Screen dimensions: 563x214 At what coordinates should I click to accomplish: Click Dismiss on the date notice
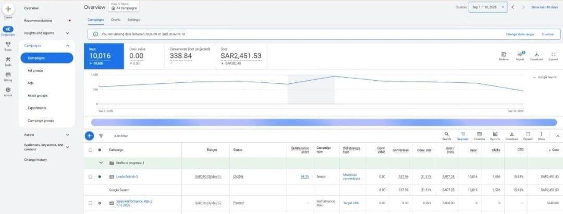[x=547, y=34]
